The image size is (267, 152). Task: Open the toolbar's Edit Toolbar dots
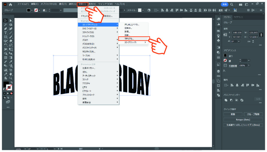point(8,107)
